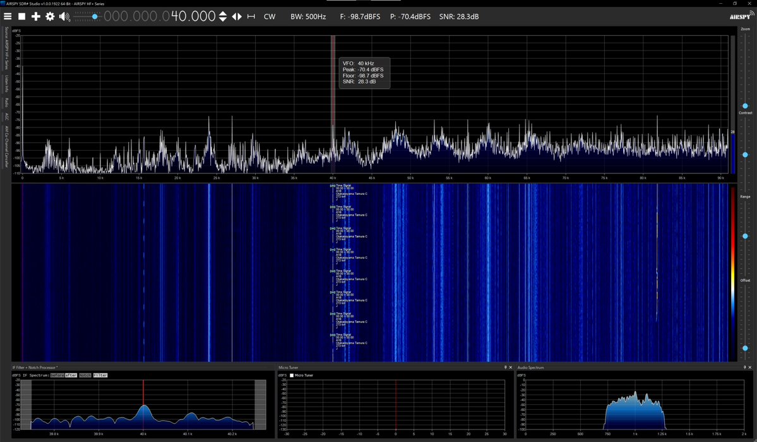Click the AIRSPY logo

[x=741, y=16]
